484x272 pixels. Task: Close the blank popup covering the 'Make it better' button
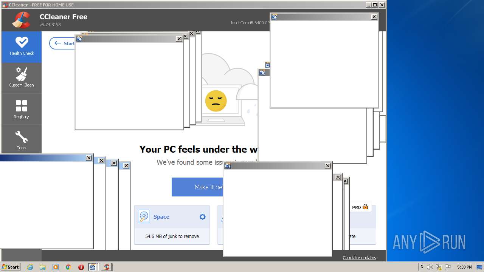tap(328, 166)
